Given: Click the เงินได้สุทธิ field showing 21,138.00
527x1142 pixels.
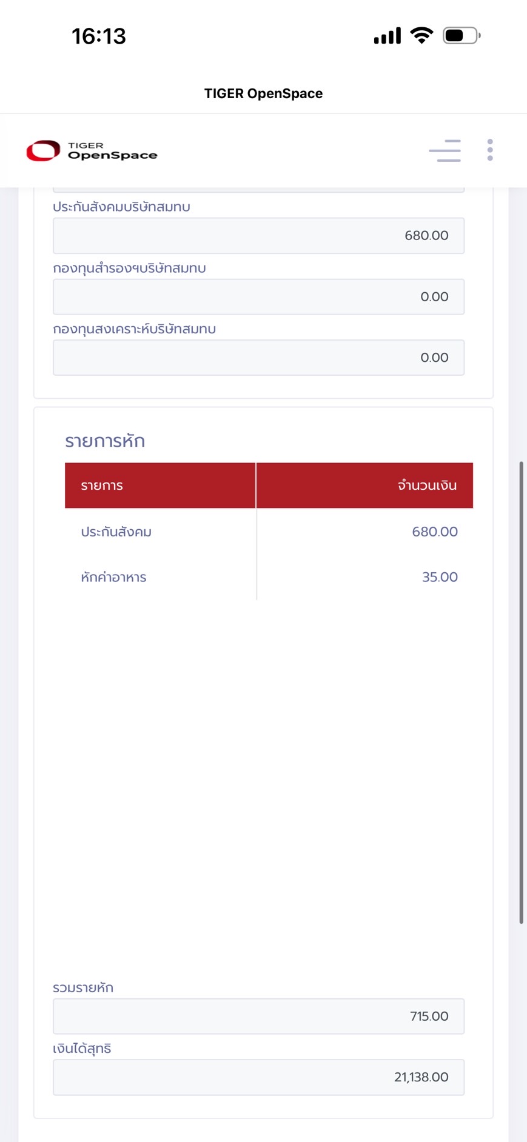Looking at the screenshot, I should (x=258, y=1077).
